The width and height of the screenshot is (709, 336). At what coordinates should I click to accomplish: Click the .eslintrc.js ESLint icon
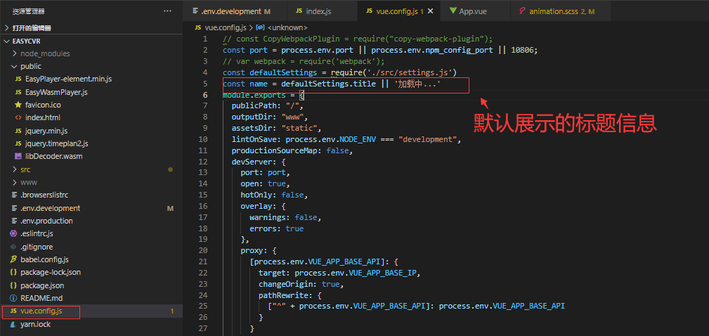click(13, 234)
